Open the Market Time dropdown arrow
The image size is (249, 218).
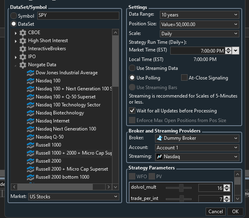pyautogui.click(x=236, y=51)
